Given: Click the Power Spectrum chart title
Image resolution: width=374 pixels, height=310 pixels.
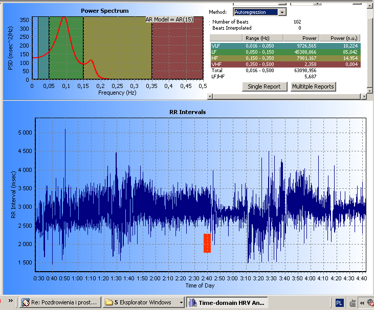Looking at the screenshot, I should pyautogui.click(x=105, y=11).
